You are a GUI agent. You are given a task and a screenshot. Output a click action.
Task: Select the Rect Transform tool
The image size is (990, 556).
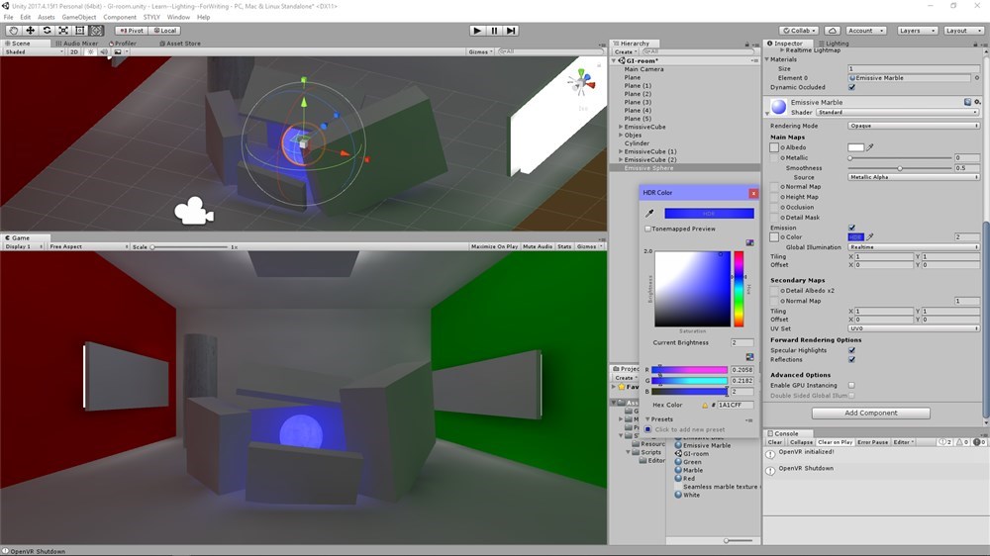pyautogui.click(x=79, y=31)
